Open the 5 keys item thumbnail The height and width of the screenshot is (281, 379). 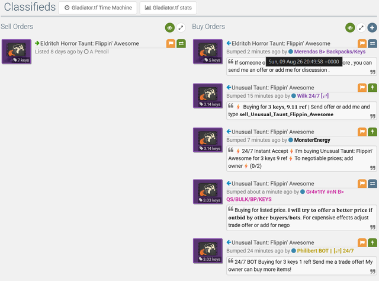(x=208, y=52)
